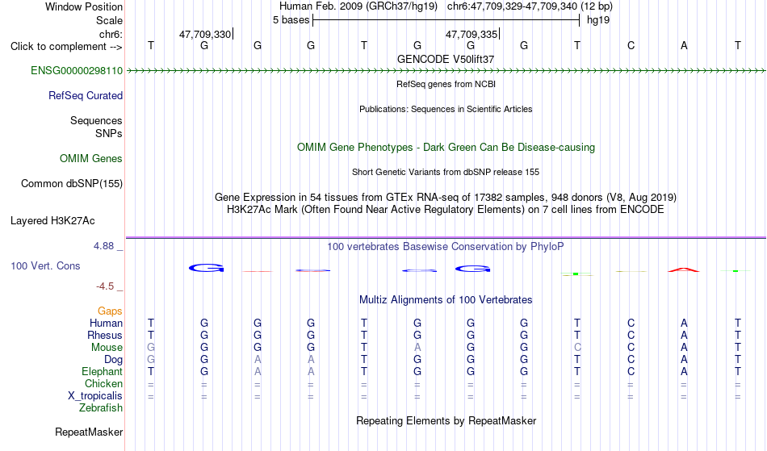Click the 'Click to complement -->' label
Screen dimensions: 767x451
[x=66, y=47]
